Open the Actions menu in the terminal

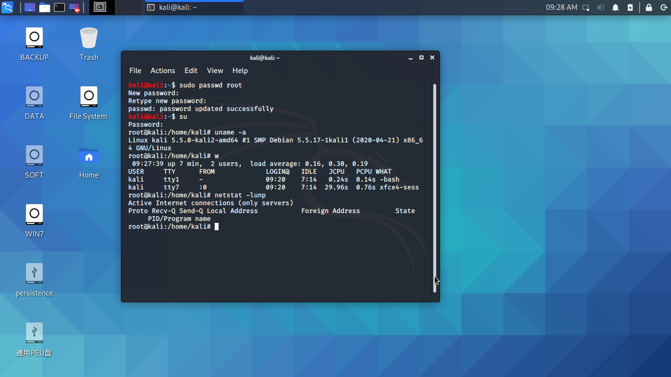(x=163, y=70)
